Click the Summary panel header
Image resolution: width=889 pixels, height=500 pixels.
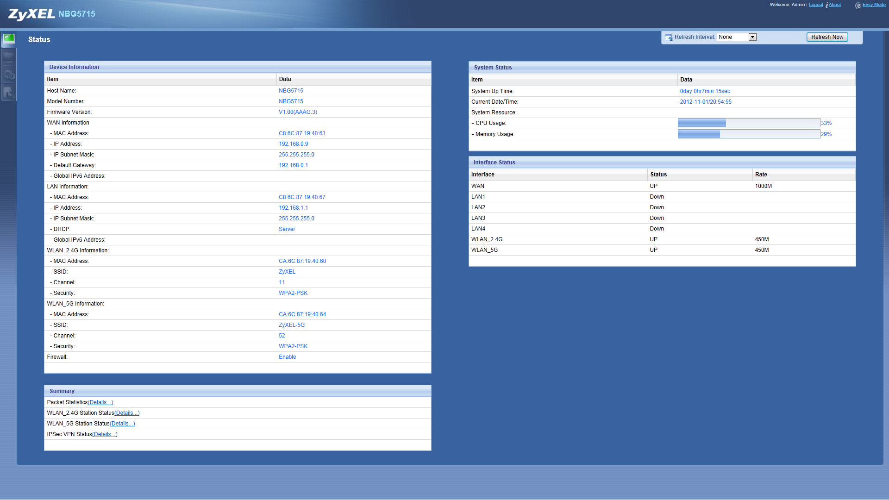(x=238, y=391)
